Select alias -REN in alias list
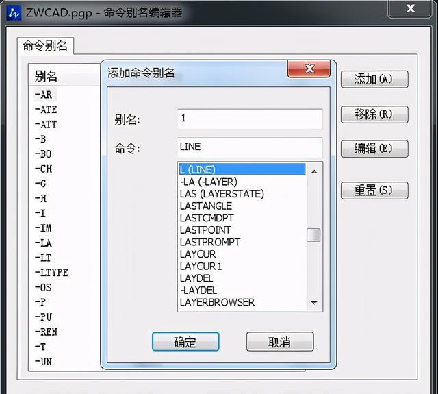Viewport: 438px width, 394px height. pyautogui.click(x=46, y=332)
